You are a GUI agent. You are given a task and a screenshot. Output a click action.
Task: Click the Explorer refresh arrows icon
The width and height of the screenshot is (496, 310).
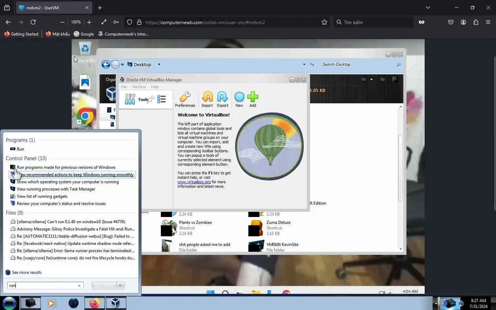(x=312, y=64)
